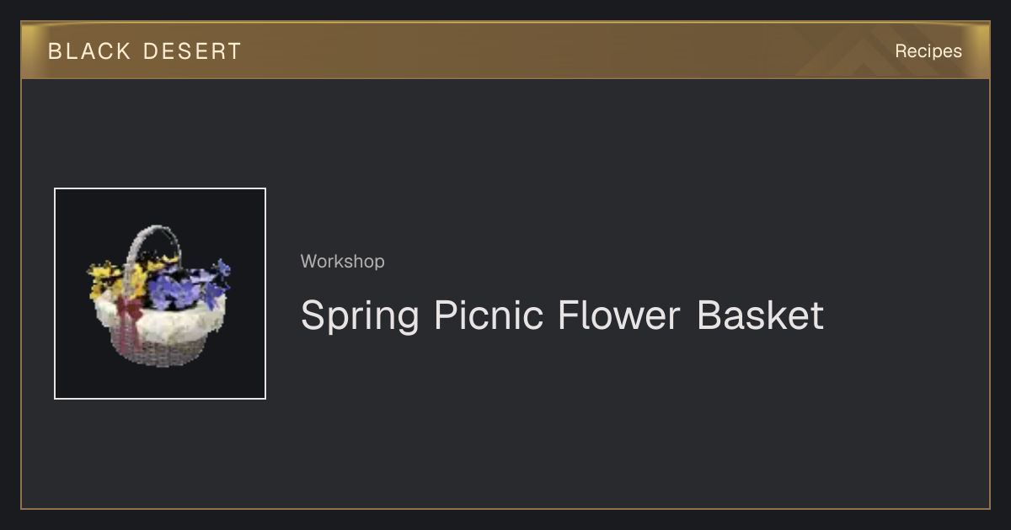Click the flower basket item thumbnail
The width and height of the screenshot is (1011, 530).
point(160,294)
